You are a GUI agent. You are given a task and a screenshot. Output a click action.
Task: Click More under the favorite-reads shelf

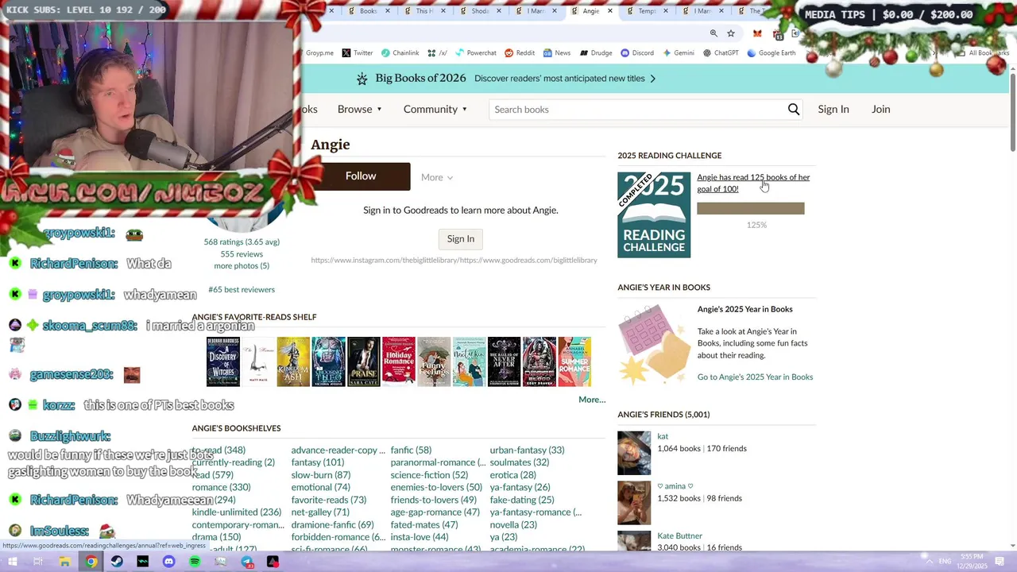pyautogui.click(x=592, y=400)
